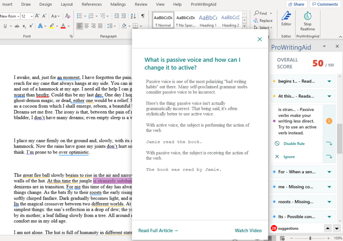This screenshot has width=343, height=241.
Task: Insert numbered list
Action: click(x=91, y=16)
